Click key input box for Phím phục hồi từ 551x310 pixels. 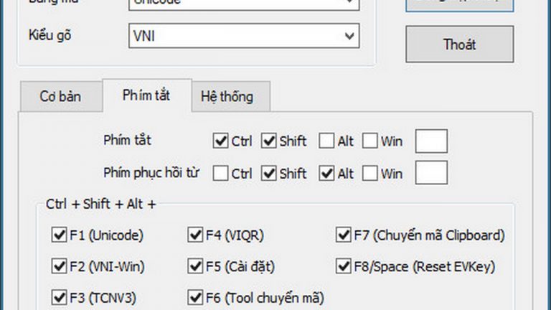click(x=431, y=172)
